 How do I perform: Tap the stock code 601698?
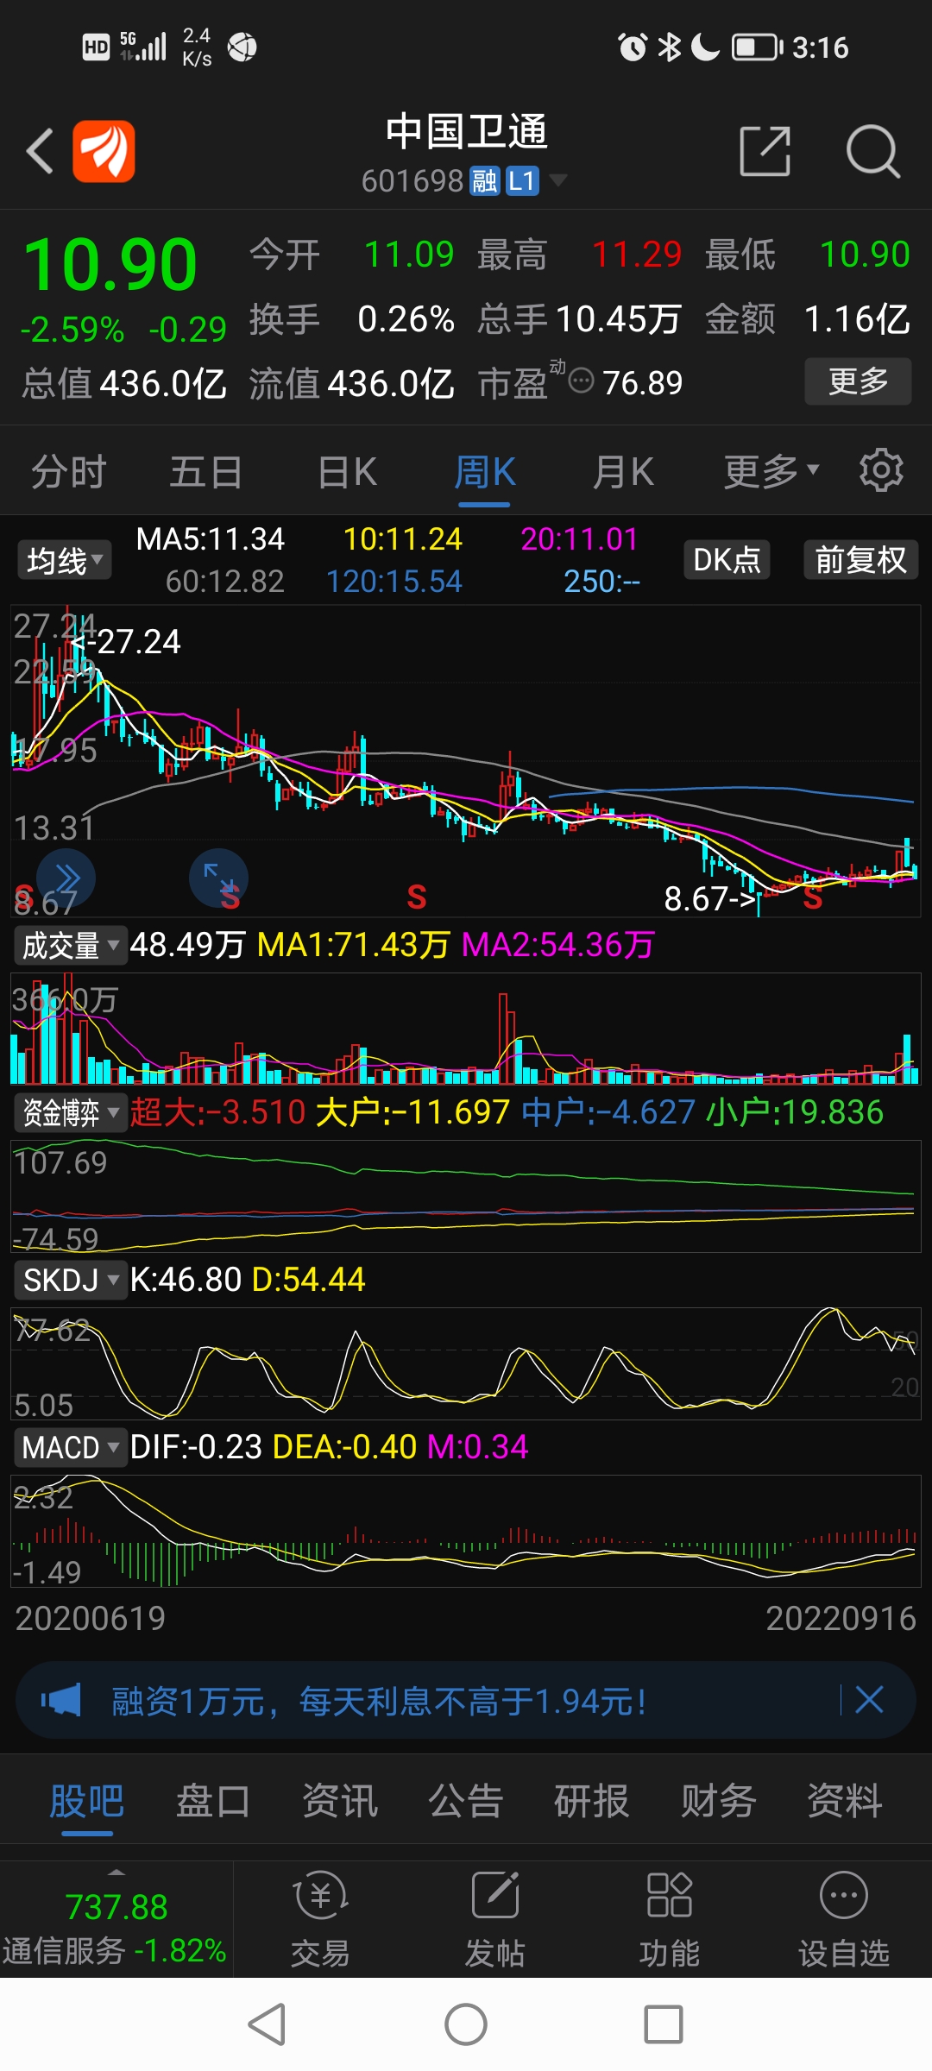click(x=412, y=181)
